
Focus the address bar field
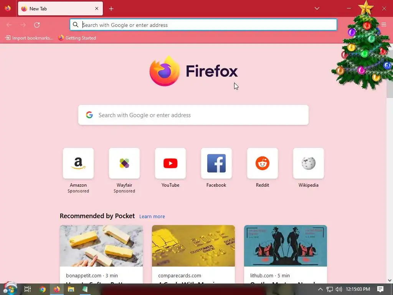(203, 25)
